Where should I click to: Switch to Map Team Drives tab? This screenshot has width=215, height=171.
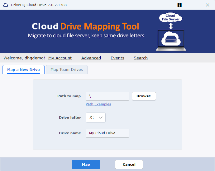tap(67, 70)
